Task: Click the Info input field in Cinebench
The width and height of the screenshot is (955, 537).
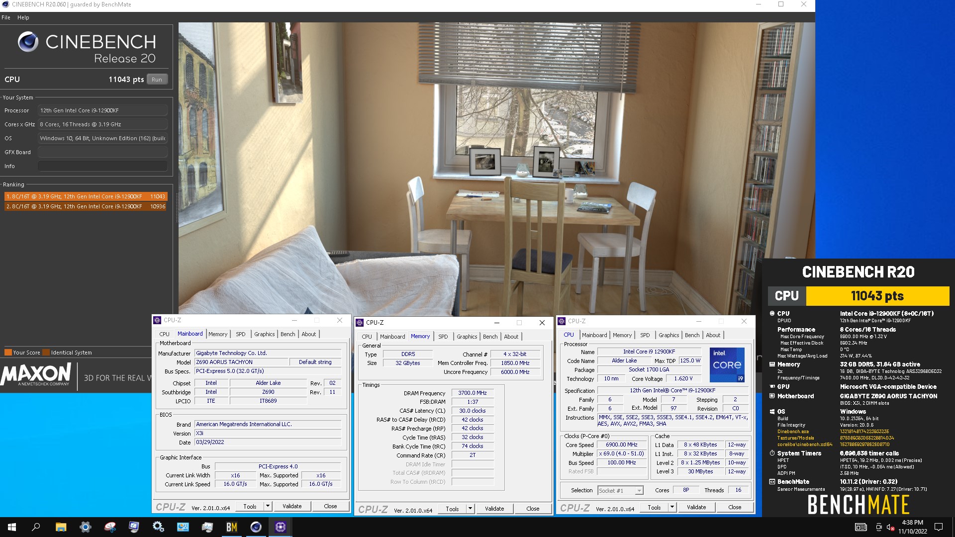Action: coord(102,166)
